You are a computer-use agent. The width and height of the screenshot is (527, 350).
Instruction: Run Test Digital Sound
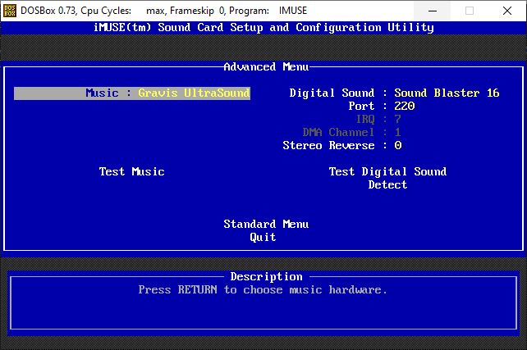click(x=387, y=171)
